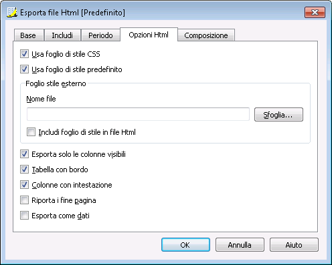Close the Esporta file Html dialog
Screen dimensions: 332x265
click(x=315, y=12)
